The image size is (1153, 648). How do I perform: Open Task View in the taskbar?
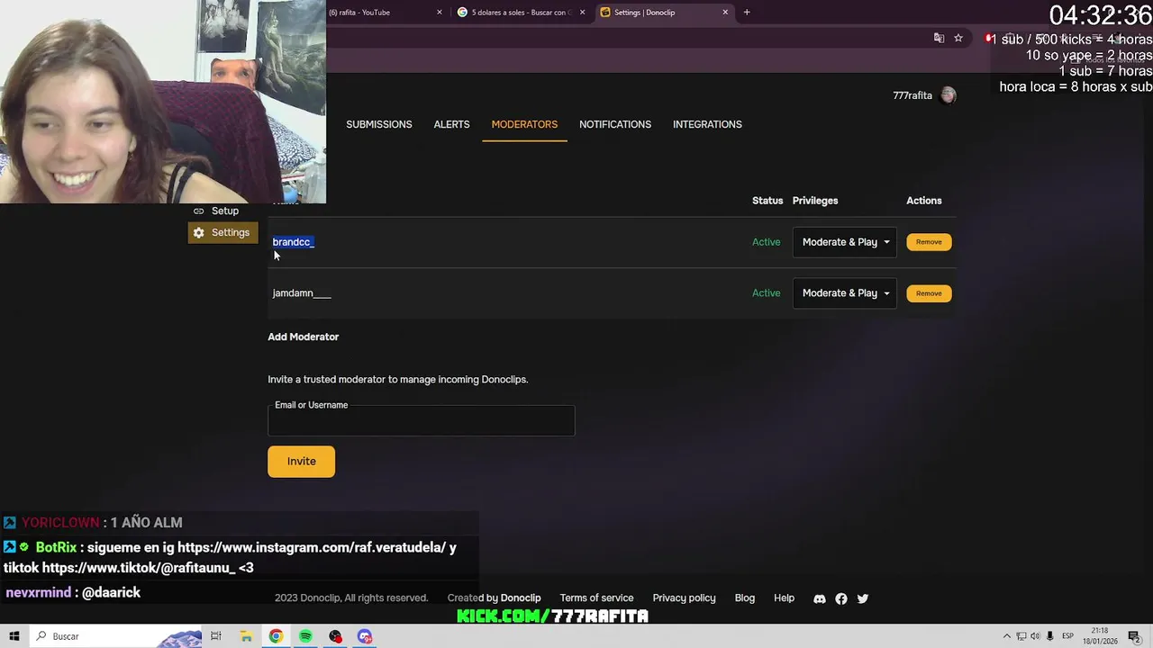(x=216, y=636)
